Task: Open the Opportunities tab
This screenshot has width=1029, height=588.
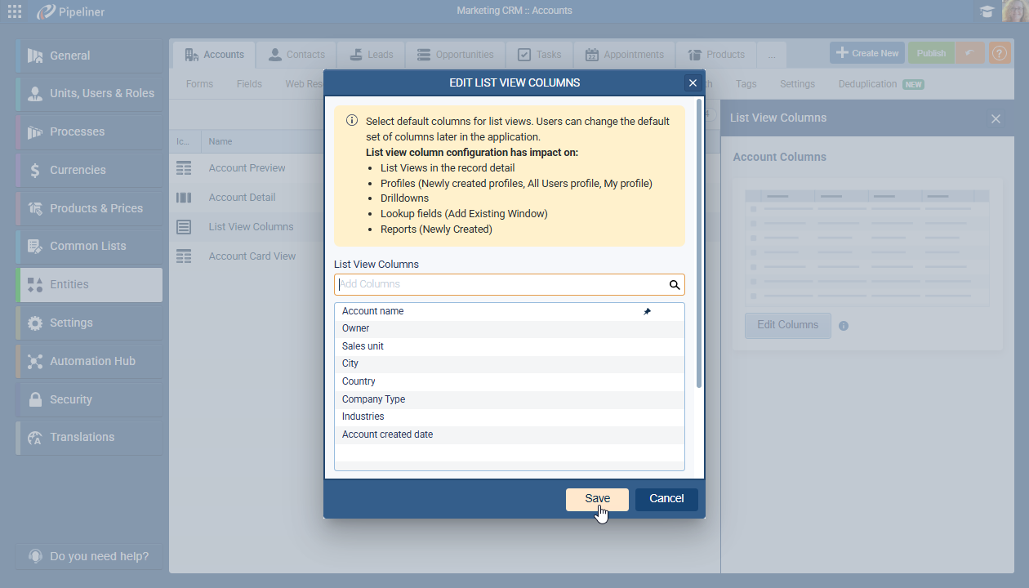Action: [456, 55]
